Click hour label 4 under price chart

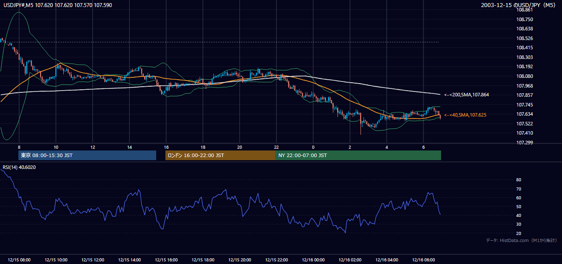[387, 147]
